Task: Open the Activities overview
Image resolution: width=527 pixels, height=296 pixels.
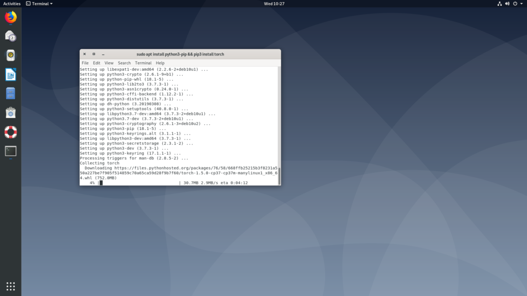Action: 12,4
